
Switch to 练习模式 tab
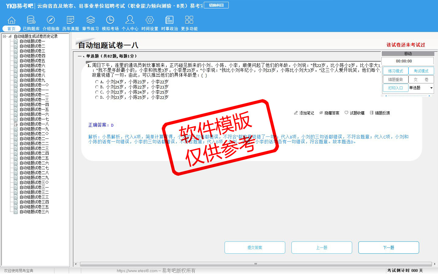(395, 71)
